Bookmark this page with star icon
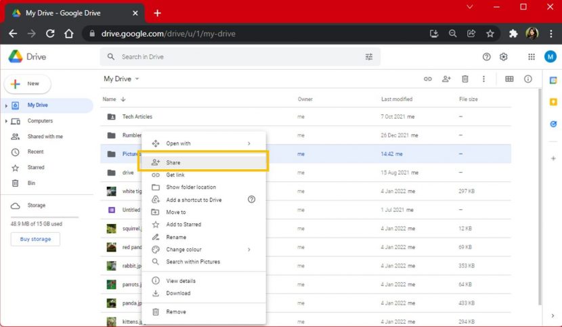This screenshot has height=327, width=562. point(490,34)
